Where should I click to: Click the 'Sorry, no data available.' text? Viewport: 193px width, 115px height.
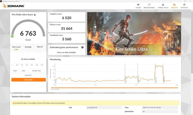click(x=67, y=52)
